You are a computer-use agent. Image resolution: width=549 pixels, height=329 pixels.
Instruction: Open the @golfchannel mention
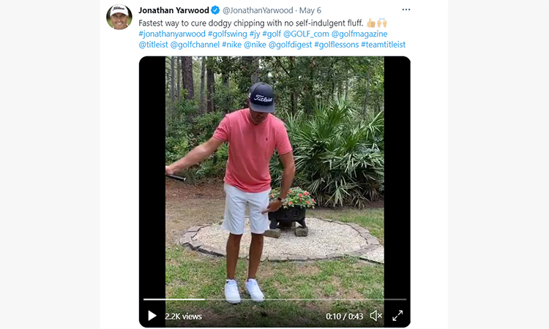click(195, 45)
